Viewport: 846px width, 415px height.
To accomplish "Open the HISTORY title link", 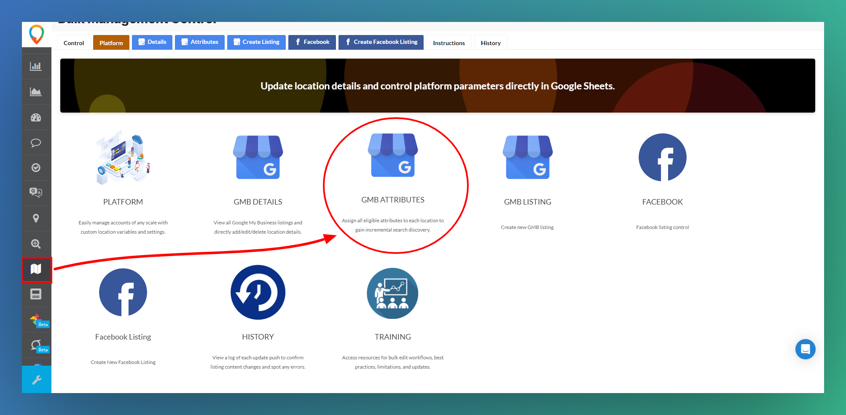I will 258,337.
